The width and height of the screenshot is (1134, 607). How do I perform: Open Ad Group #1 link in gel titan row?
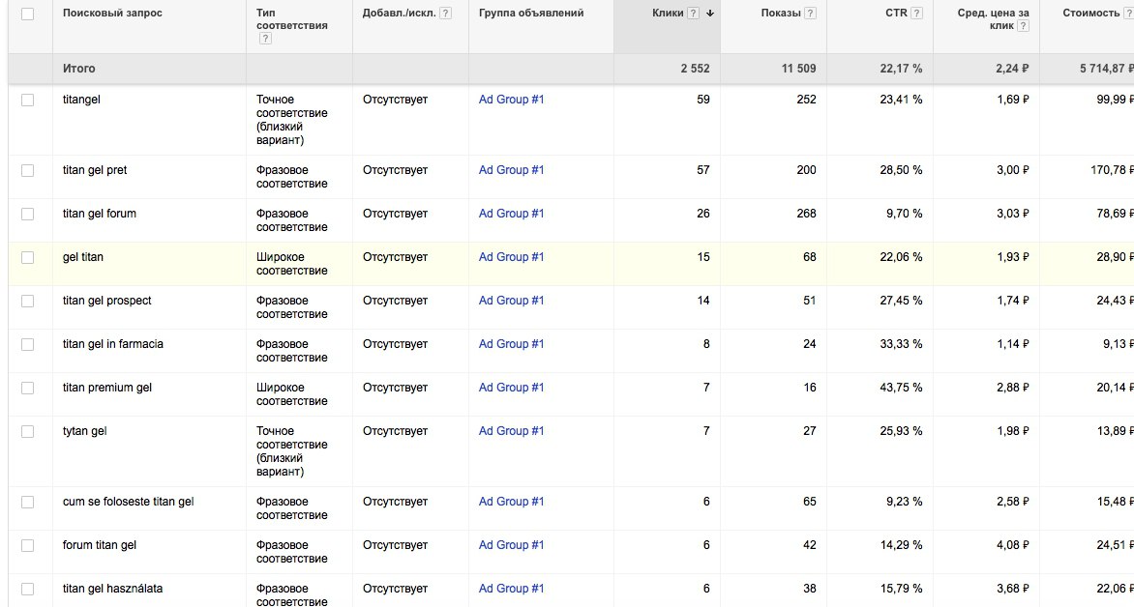pyautogui.click(x=511, y=256)
